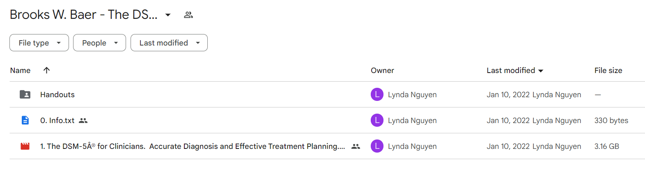The width and height of the screenshot is (645, 169).
Task: Expand the folder title dropdown arrow
Action: (168, 15)
